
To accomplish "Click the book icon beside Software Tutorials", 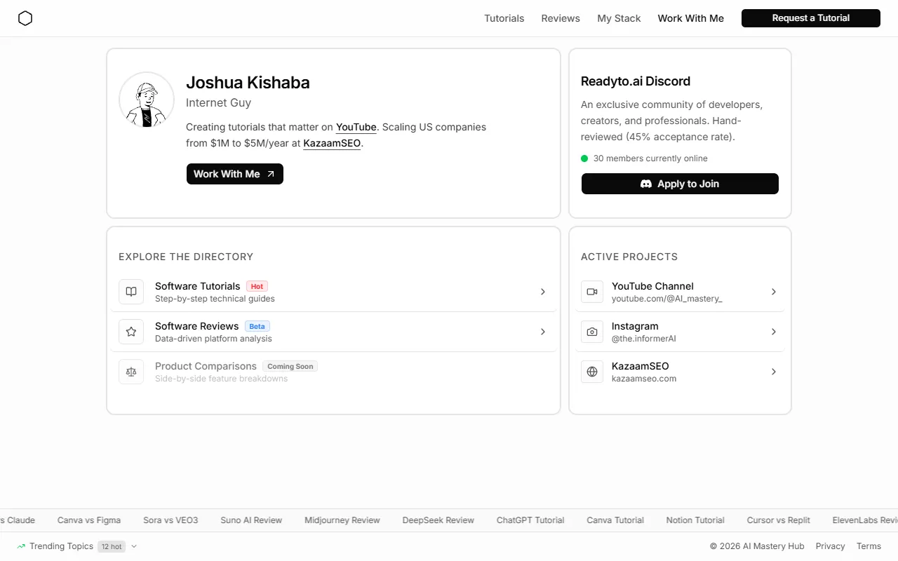I will coord(131,292).
